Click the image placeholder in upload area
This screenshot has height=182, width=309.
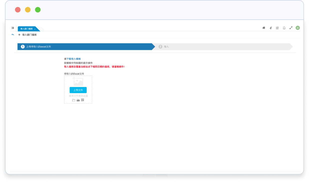coord(78,81)
